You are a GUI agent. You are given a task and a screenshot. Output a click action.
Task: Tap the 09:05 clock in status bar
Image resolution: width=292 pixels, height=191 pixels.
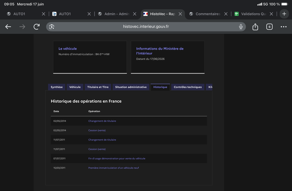(x=9, y=4)
